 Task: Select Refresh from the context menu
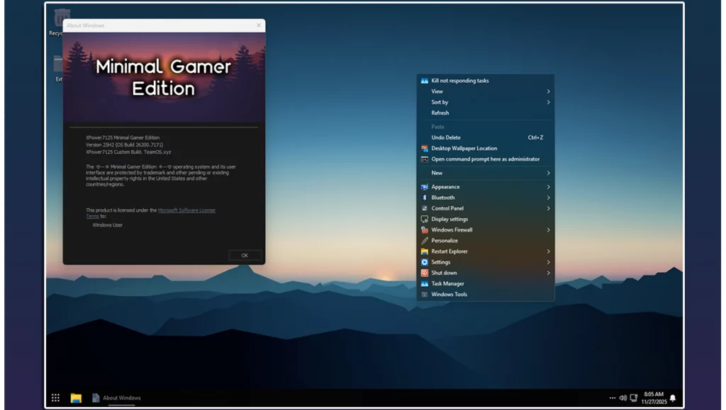[440, 113]
